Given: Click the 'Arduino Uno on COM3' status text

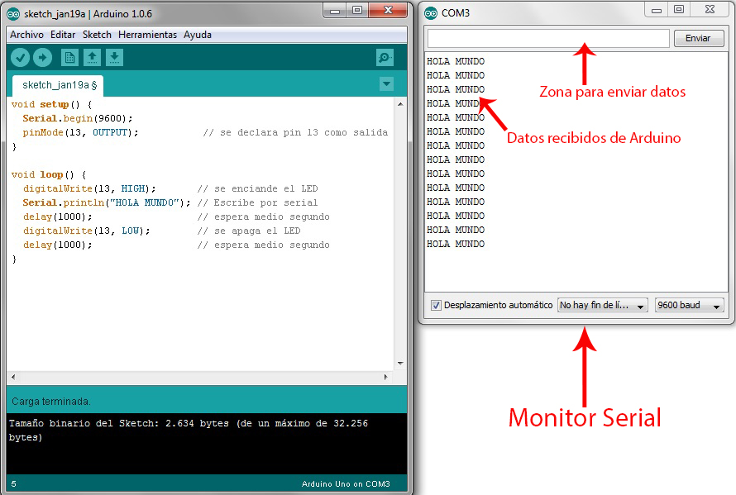Looking at the screenshot, I should point(346,483).
